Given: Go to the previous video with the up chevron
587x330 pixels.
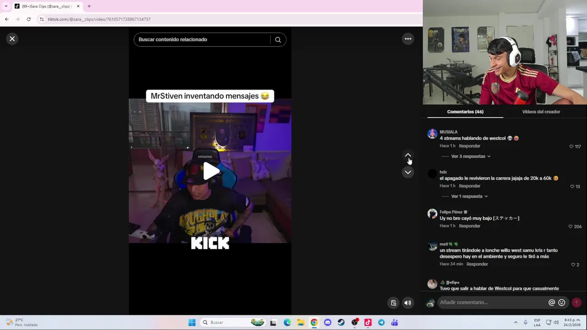Looking at the screenshot, I should [408, 155].
